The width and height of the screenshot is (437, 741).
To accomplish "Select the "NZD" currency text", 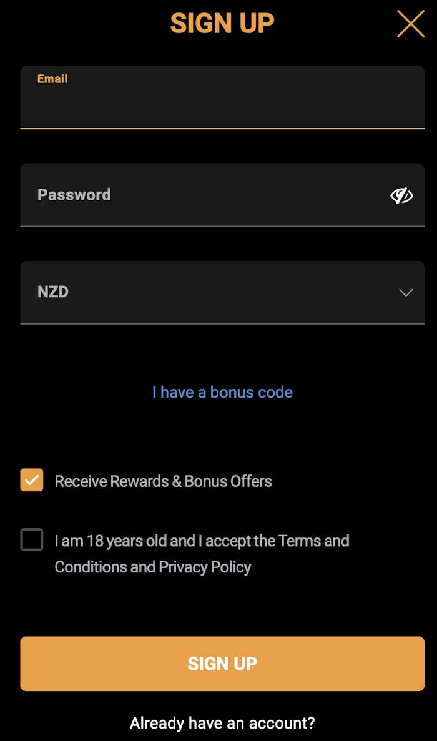I will pyautogui.click(x=53, y=292).
